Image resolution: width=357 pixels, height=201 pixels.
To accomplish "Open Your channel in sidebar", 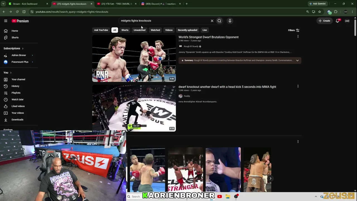I will click(19, 79).
